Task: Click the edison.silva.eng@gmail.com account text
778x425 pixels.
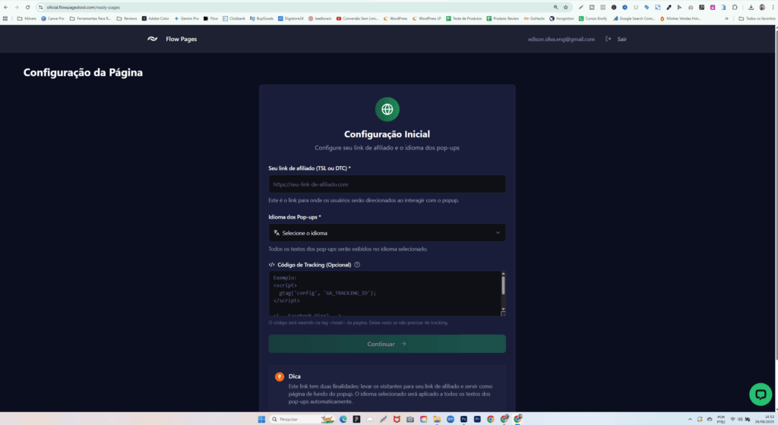Action: coord(561,39)
